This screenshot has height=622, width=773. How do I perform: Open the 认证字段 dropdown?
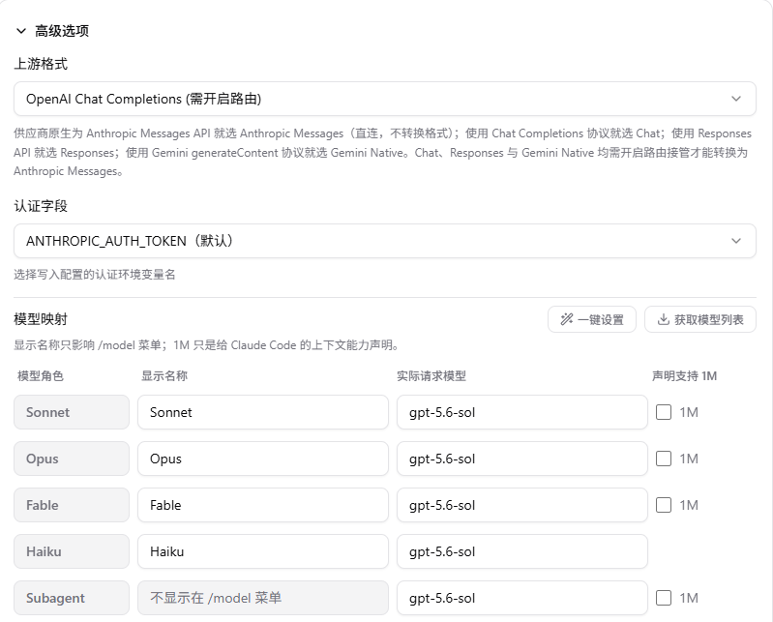coord(384,241)
